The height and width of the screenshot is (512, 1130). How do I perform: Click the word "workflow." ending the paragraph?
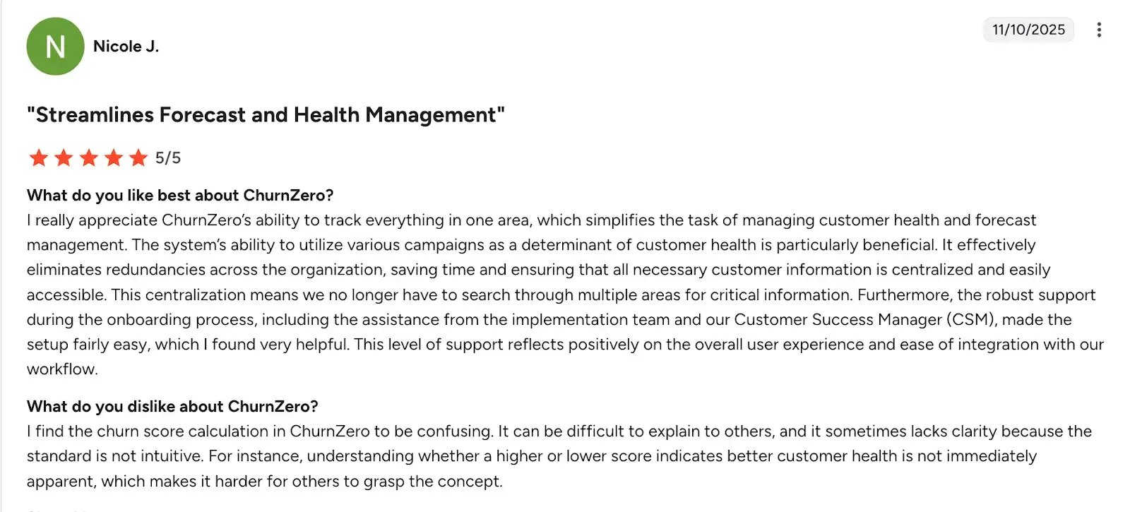pos(62,369)
